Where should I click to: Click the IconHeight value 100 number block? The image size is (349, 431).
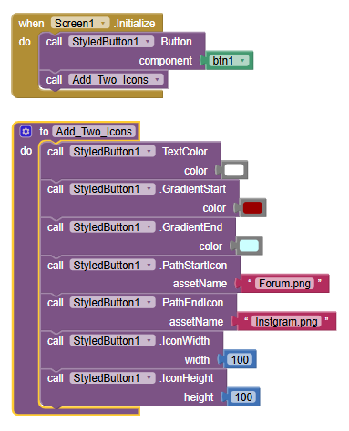point(243,396)
